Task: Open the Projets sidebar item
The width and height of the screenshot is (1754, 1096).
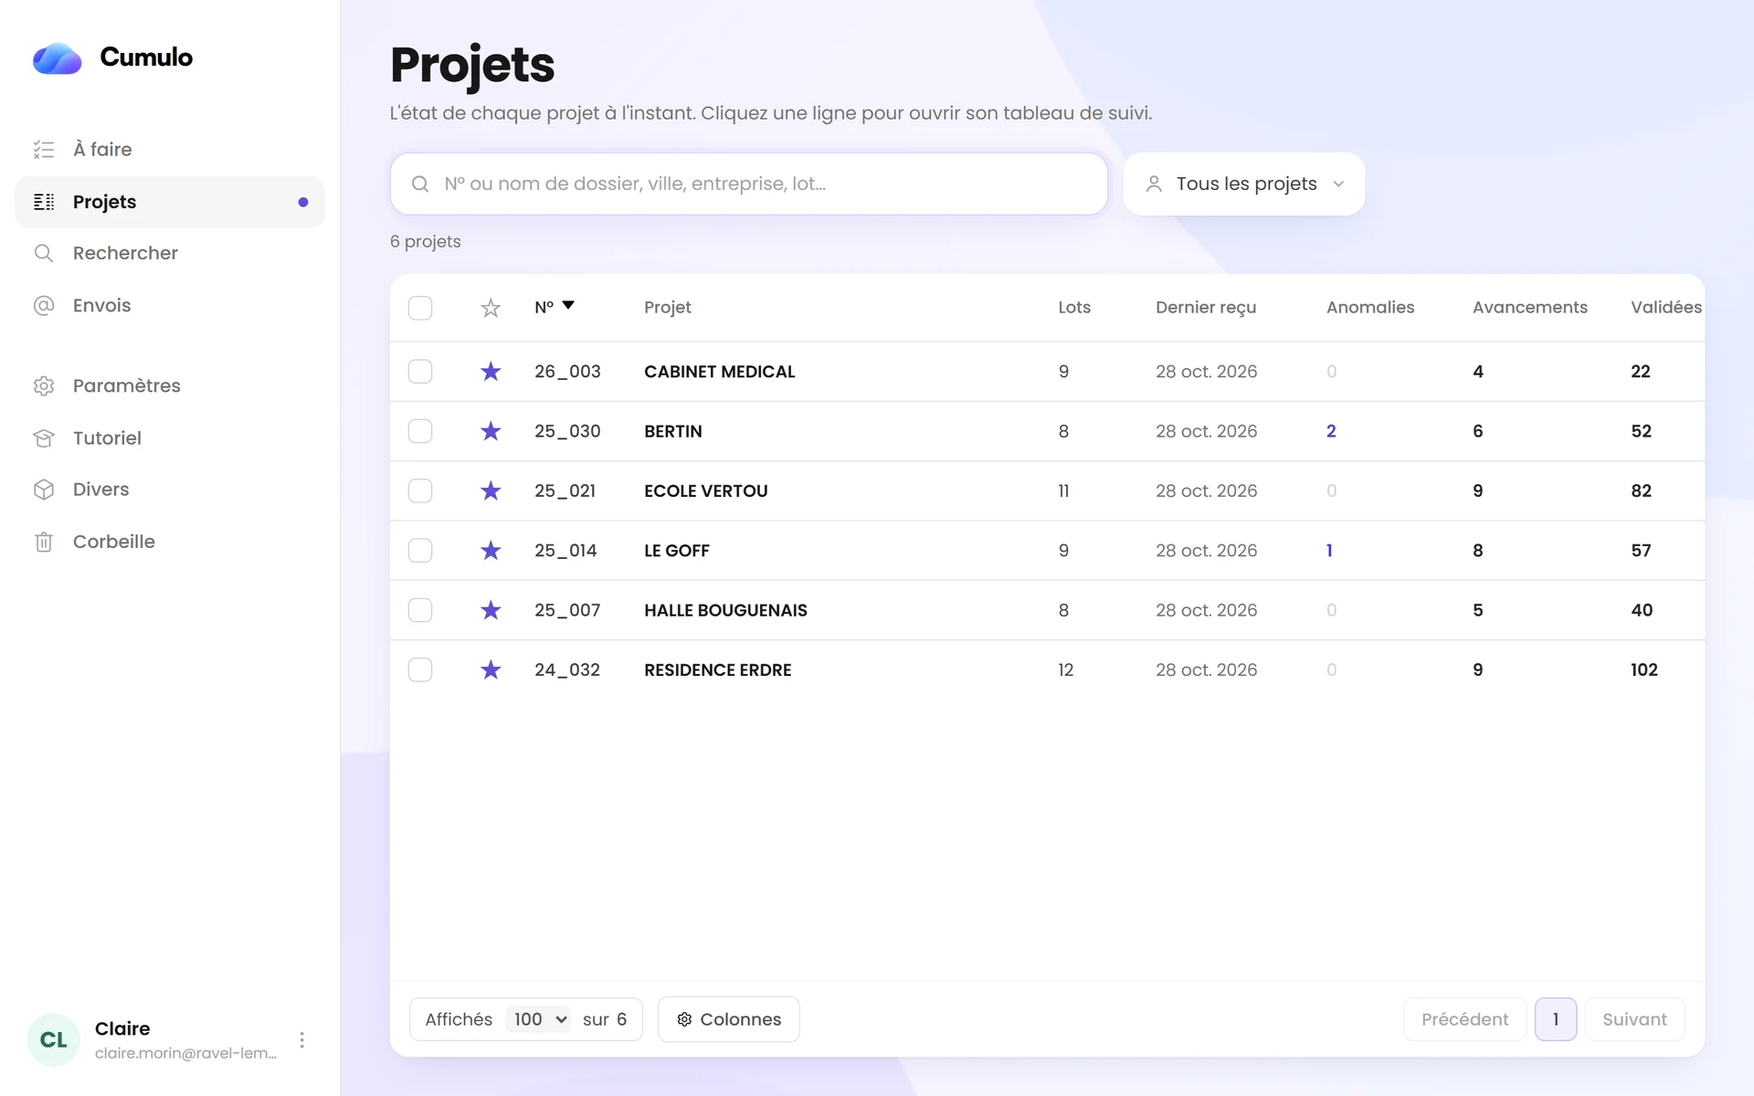Action: click(x=170, y=202)
